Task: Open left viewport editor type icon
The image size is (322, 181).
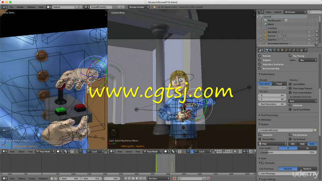Action: pyautogui.click(x=4, y=152)
